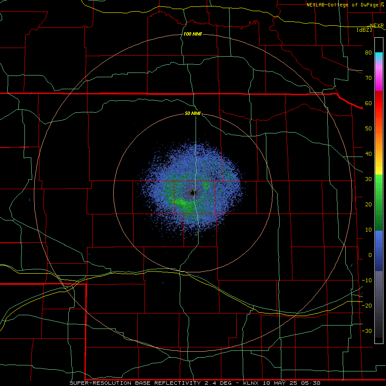This screenshot has width=386, height=386.
Task: Click the "SUPER-RESOLUTION BASE REFLECTIVITY 2.4 DEG" caption
Action: pyautogui.click(x=151, y=383)
